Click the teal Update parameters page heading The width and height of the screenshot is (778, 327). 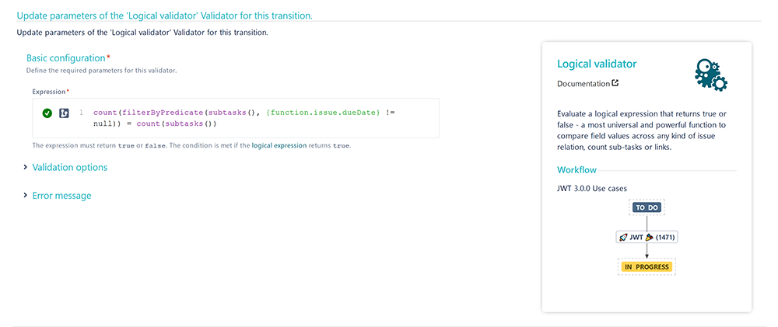click(165, 16)
